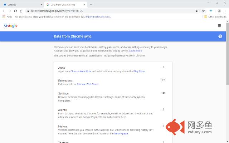
Task: Click the history page link
Action: (121, 133)
